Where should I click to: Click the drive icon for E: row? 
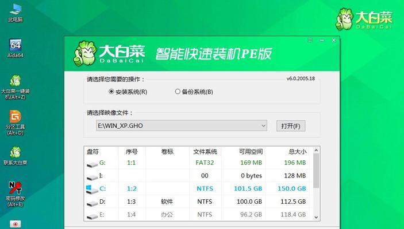click(x=92, y=216)
